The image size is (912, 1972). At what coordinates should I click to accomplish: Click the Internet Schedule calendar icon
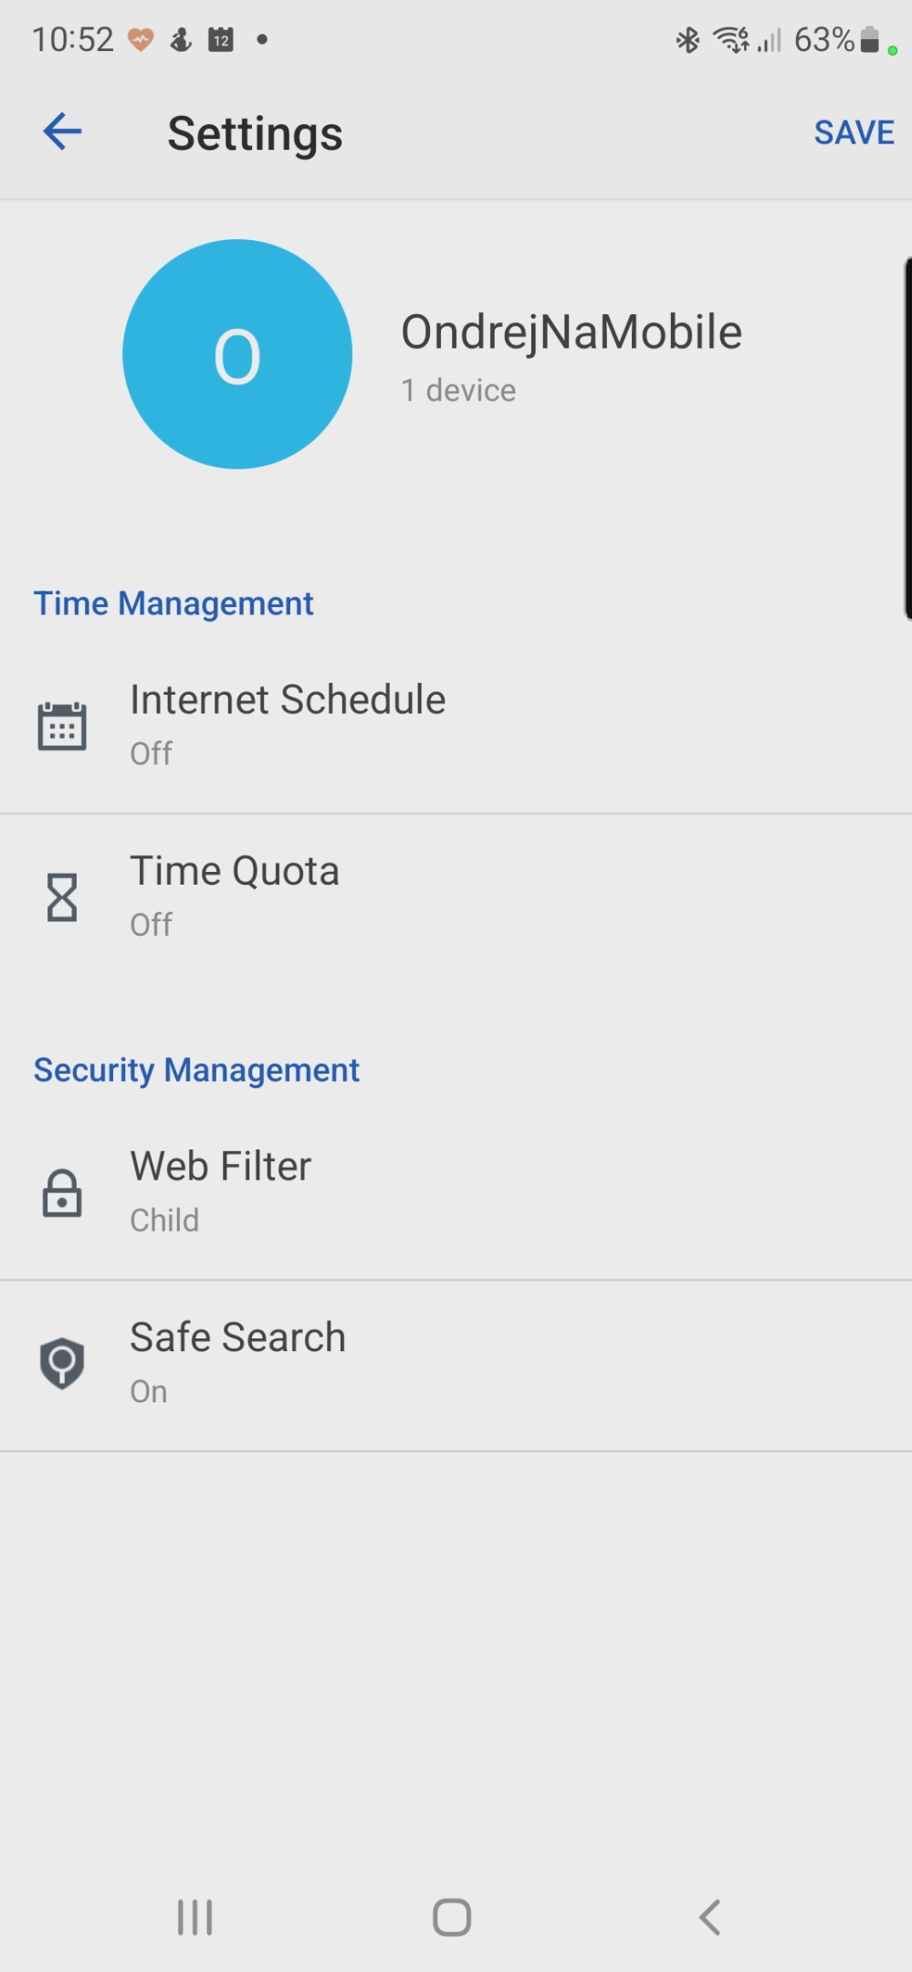tap(62, 727)
